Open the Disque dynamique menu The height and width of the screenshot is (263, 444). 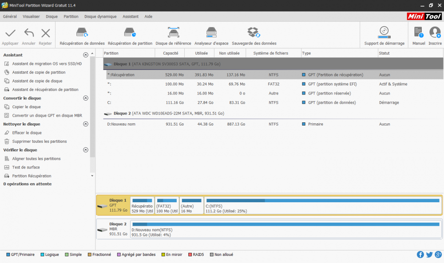[100, 16]
